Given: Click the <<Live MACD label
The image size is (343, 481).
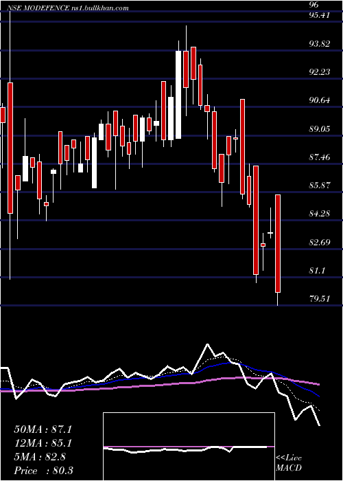Looking at the screenshot, I should [x=289, y=463].
